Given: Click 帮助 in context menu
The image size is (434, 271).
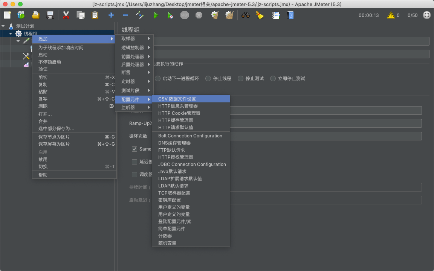Looking at the screenshot, I should click(x=74, y=175).
